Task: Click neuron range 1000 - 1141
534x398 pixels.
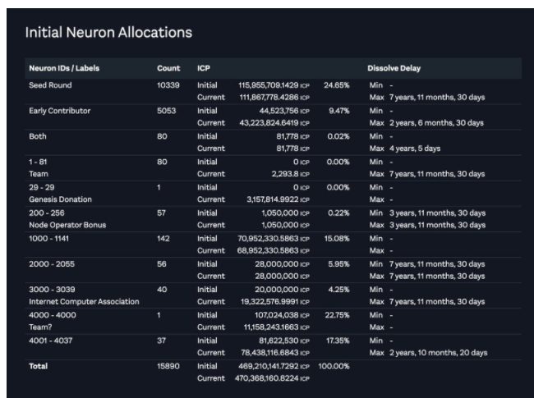Action: pyautogui.click(x=48, y=238)
